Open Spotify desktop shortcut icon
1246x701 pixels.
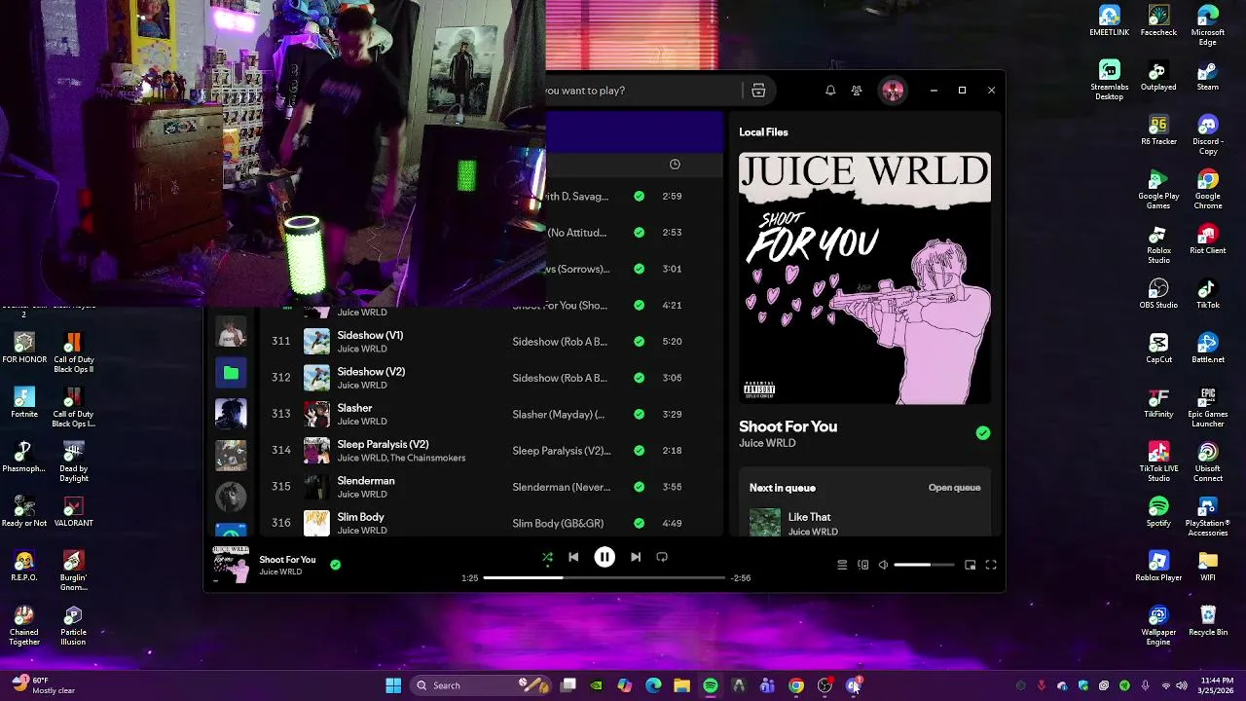(1158, 512)
